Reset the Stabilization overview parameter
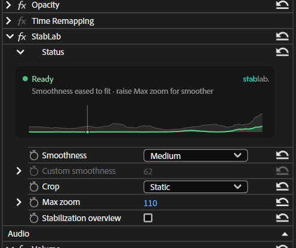 [282, 218]
